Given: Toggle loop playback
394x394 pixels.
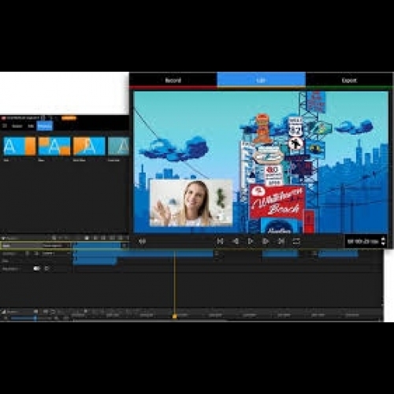Looking at the screenshot, I should pyautogui.click(x=296, y=241).
